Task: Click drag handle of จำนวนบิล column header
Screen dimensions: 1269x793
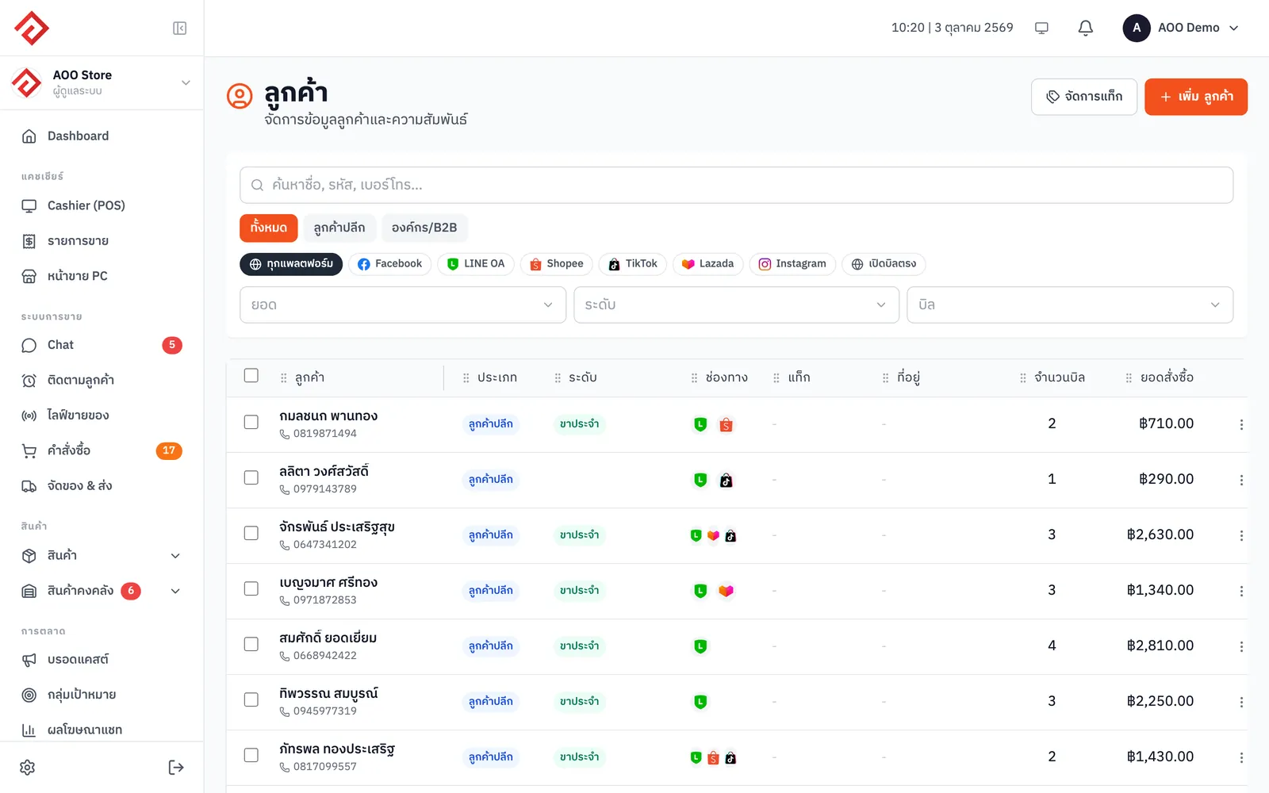Action: click(1022, 378)
